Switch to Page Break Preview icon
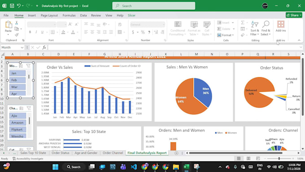Viewport: 305px width, 172px height. (x=258, y=159)
